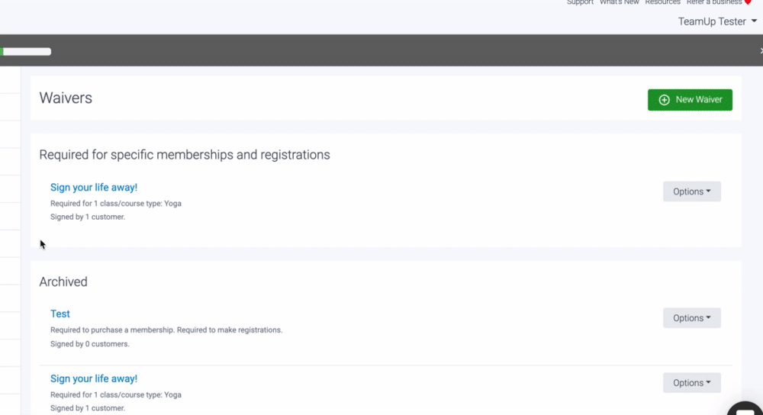Screen dimensions: 763x415
Task: Open the What's New menu item
Action: [620, 2]
